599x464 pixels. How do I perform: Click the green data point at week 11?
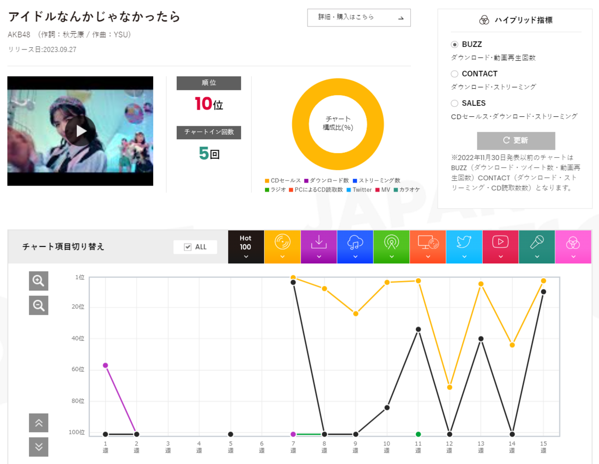click(x=418, y=434)
